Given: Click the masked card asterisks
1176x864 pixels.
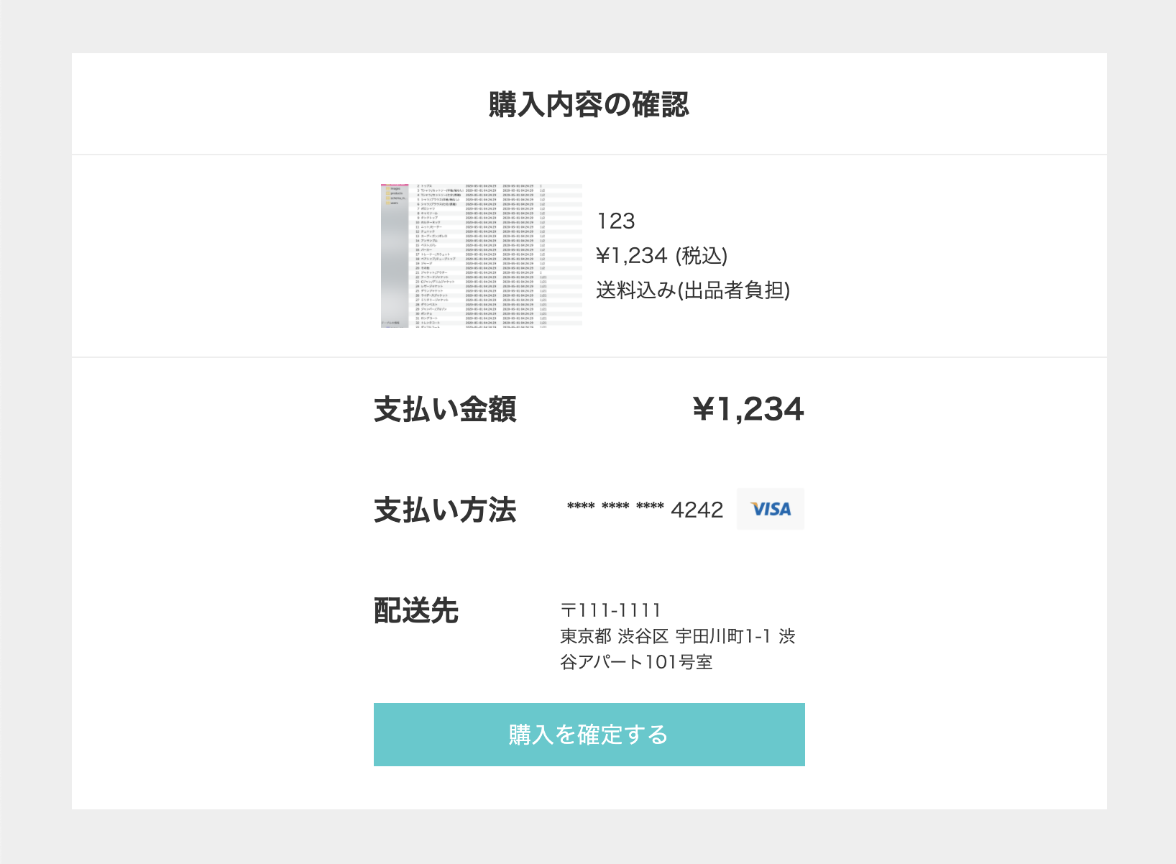Looking at the screenshot, I should tap(615, 507).
